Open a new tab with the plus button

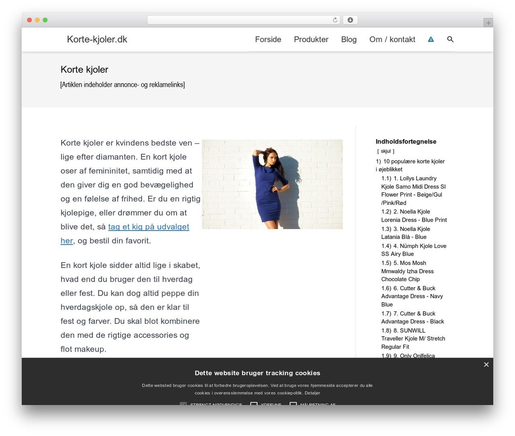[x=488, y=23]
